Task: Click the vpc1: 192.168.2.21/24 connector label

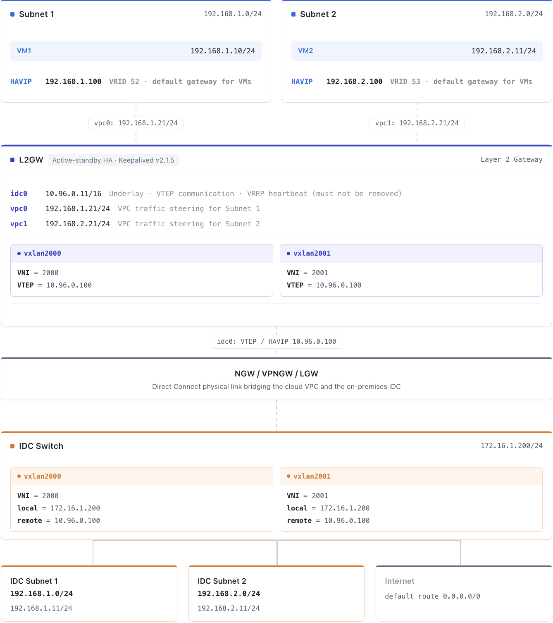Action: (x=417, y=123)
